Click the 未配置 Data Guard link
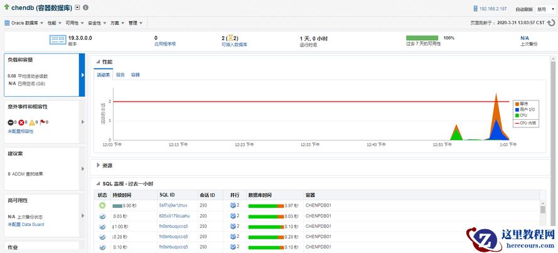The width and height of the screenshot is (558, 253). pos(26,224)
